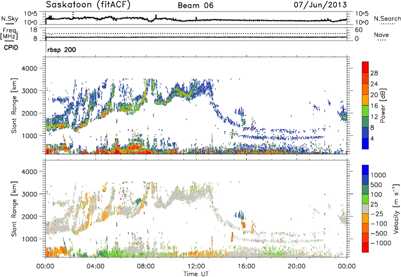Pick the red top segment of power colorbar
This screenshot has width=401, height=277.
[x=365, y=67]
